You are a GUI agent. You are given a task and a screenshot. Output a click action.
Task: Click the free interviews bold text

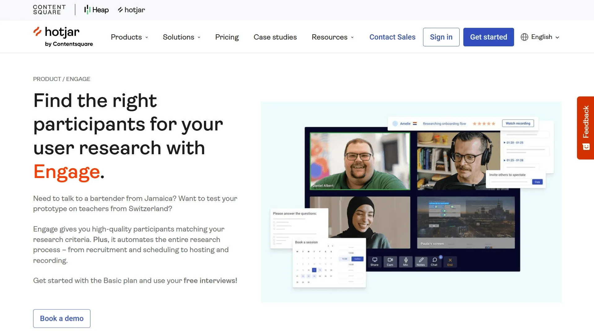click(x=210, y=281)
